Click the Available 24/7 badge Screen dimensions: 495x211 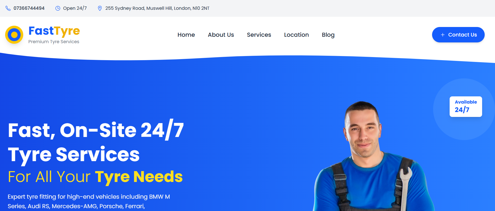tap(466, 107)
